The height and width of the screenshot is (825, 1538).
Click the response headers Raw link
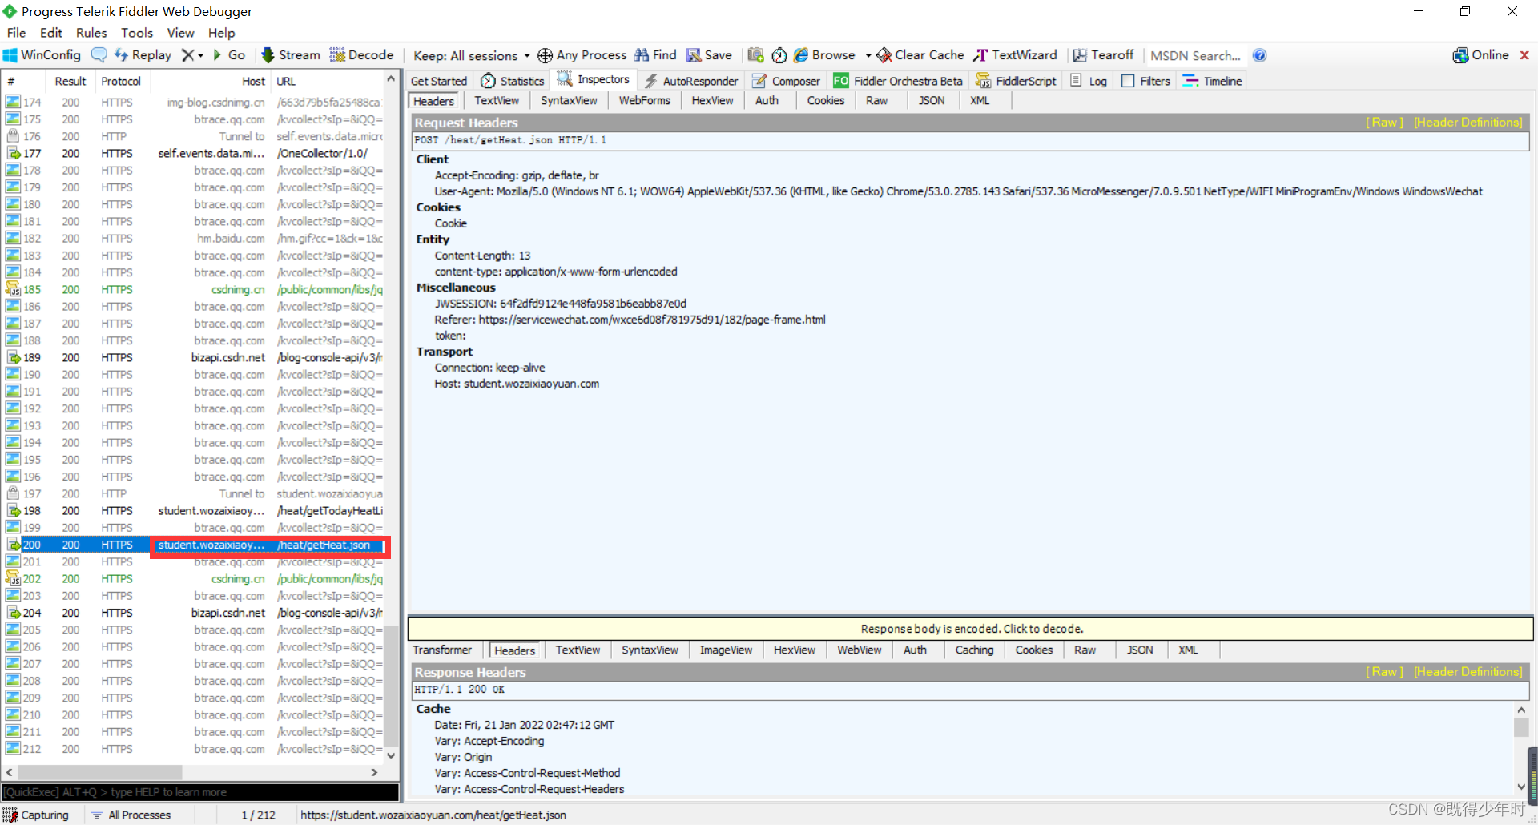[x=1384, y=672]
